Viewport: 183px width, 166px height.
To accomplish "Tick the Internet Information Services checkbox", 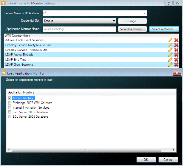I will click(x=10, y=107).
